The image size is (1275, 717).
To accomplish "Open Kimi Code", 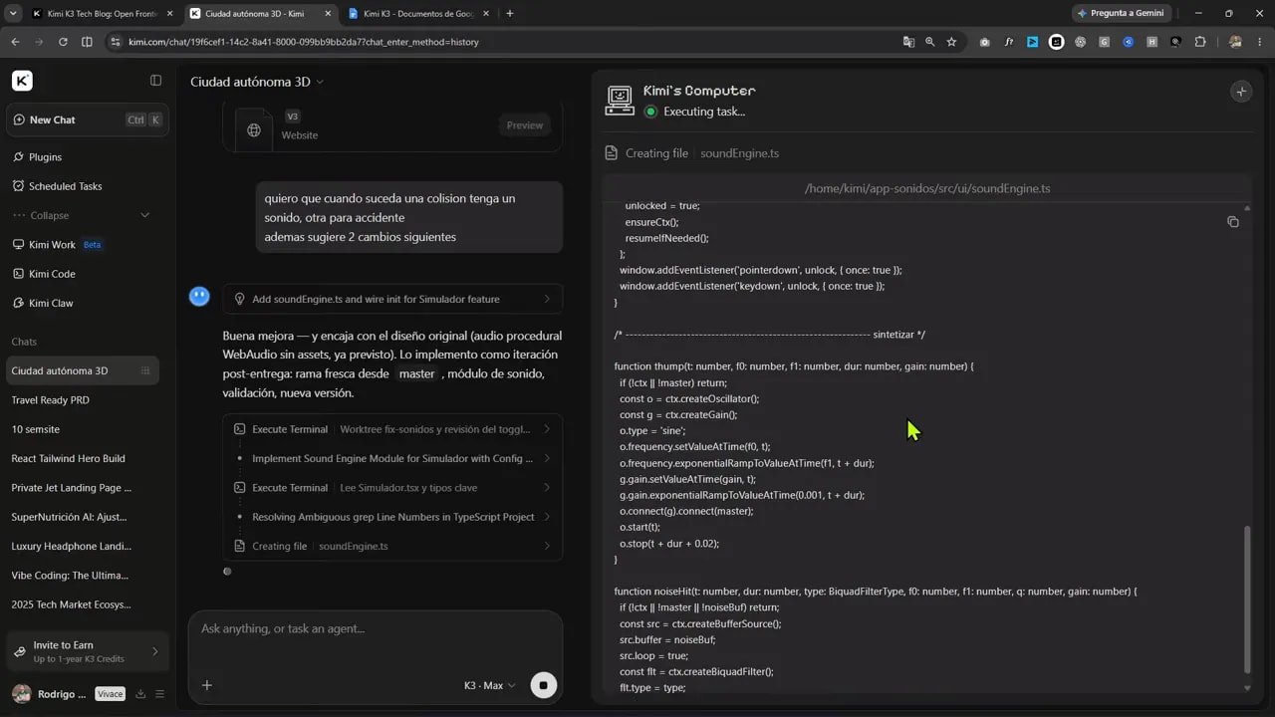I will (52, 274).
